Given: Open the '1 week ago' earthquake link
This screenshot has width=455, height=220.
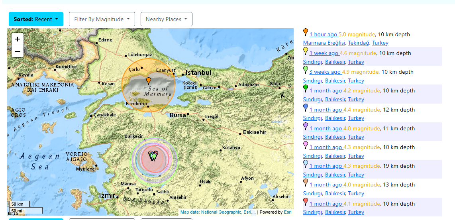Looking at the screenshot, I should [x=324, y=53].
